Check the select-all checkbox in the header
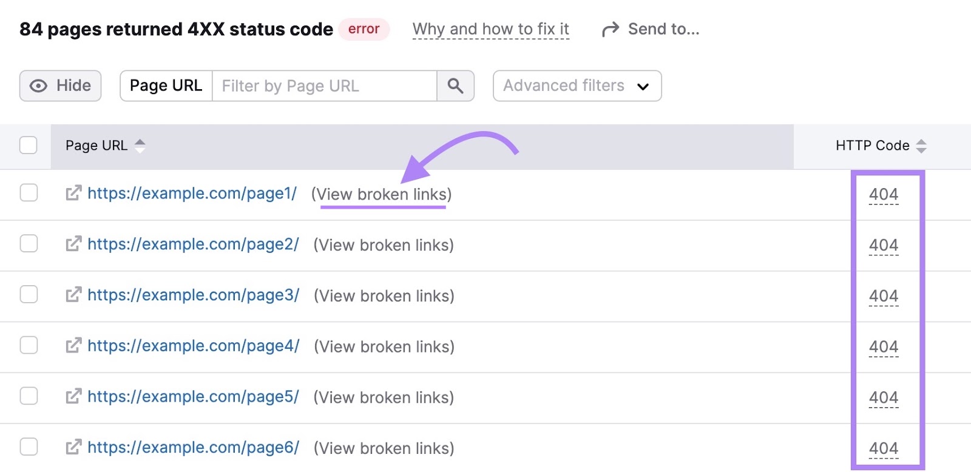Image resolution: width=971 pixels, height=472 pixels. click(29, 144)
